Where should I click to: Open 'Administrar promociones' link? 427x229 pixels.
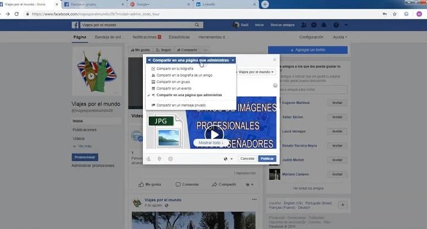[93, 166]
